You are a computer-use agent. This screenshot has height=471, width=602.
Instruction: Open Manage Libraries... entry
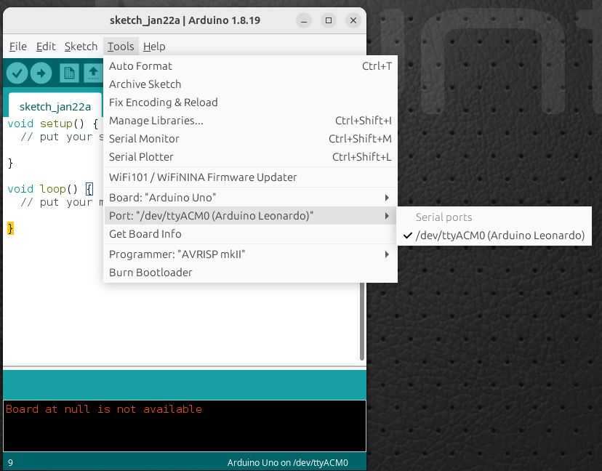tap(250, 121)
